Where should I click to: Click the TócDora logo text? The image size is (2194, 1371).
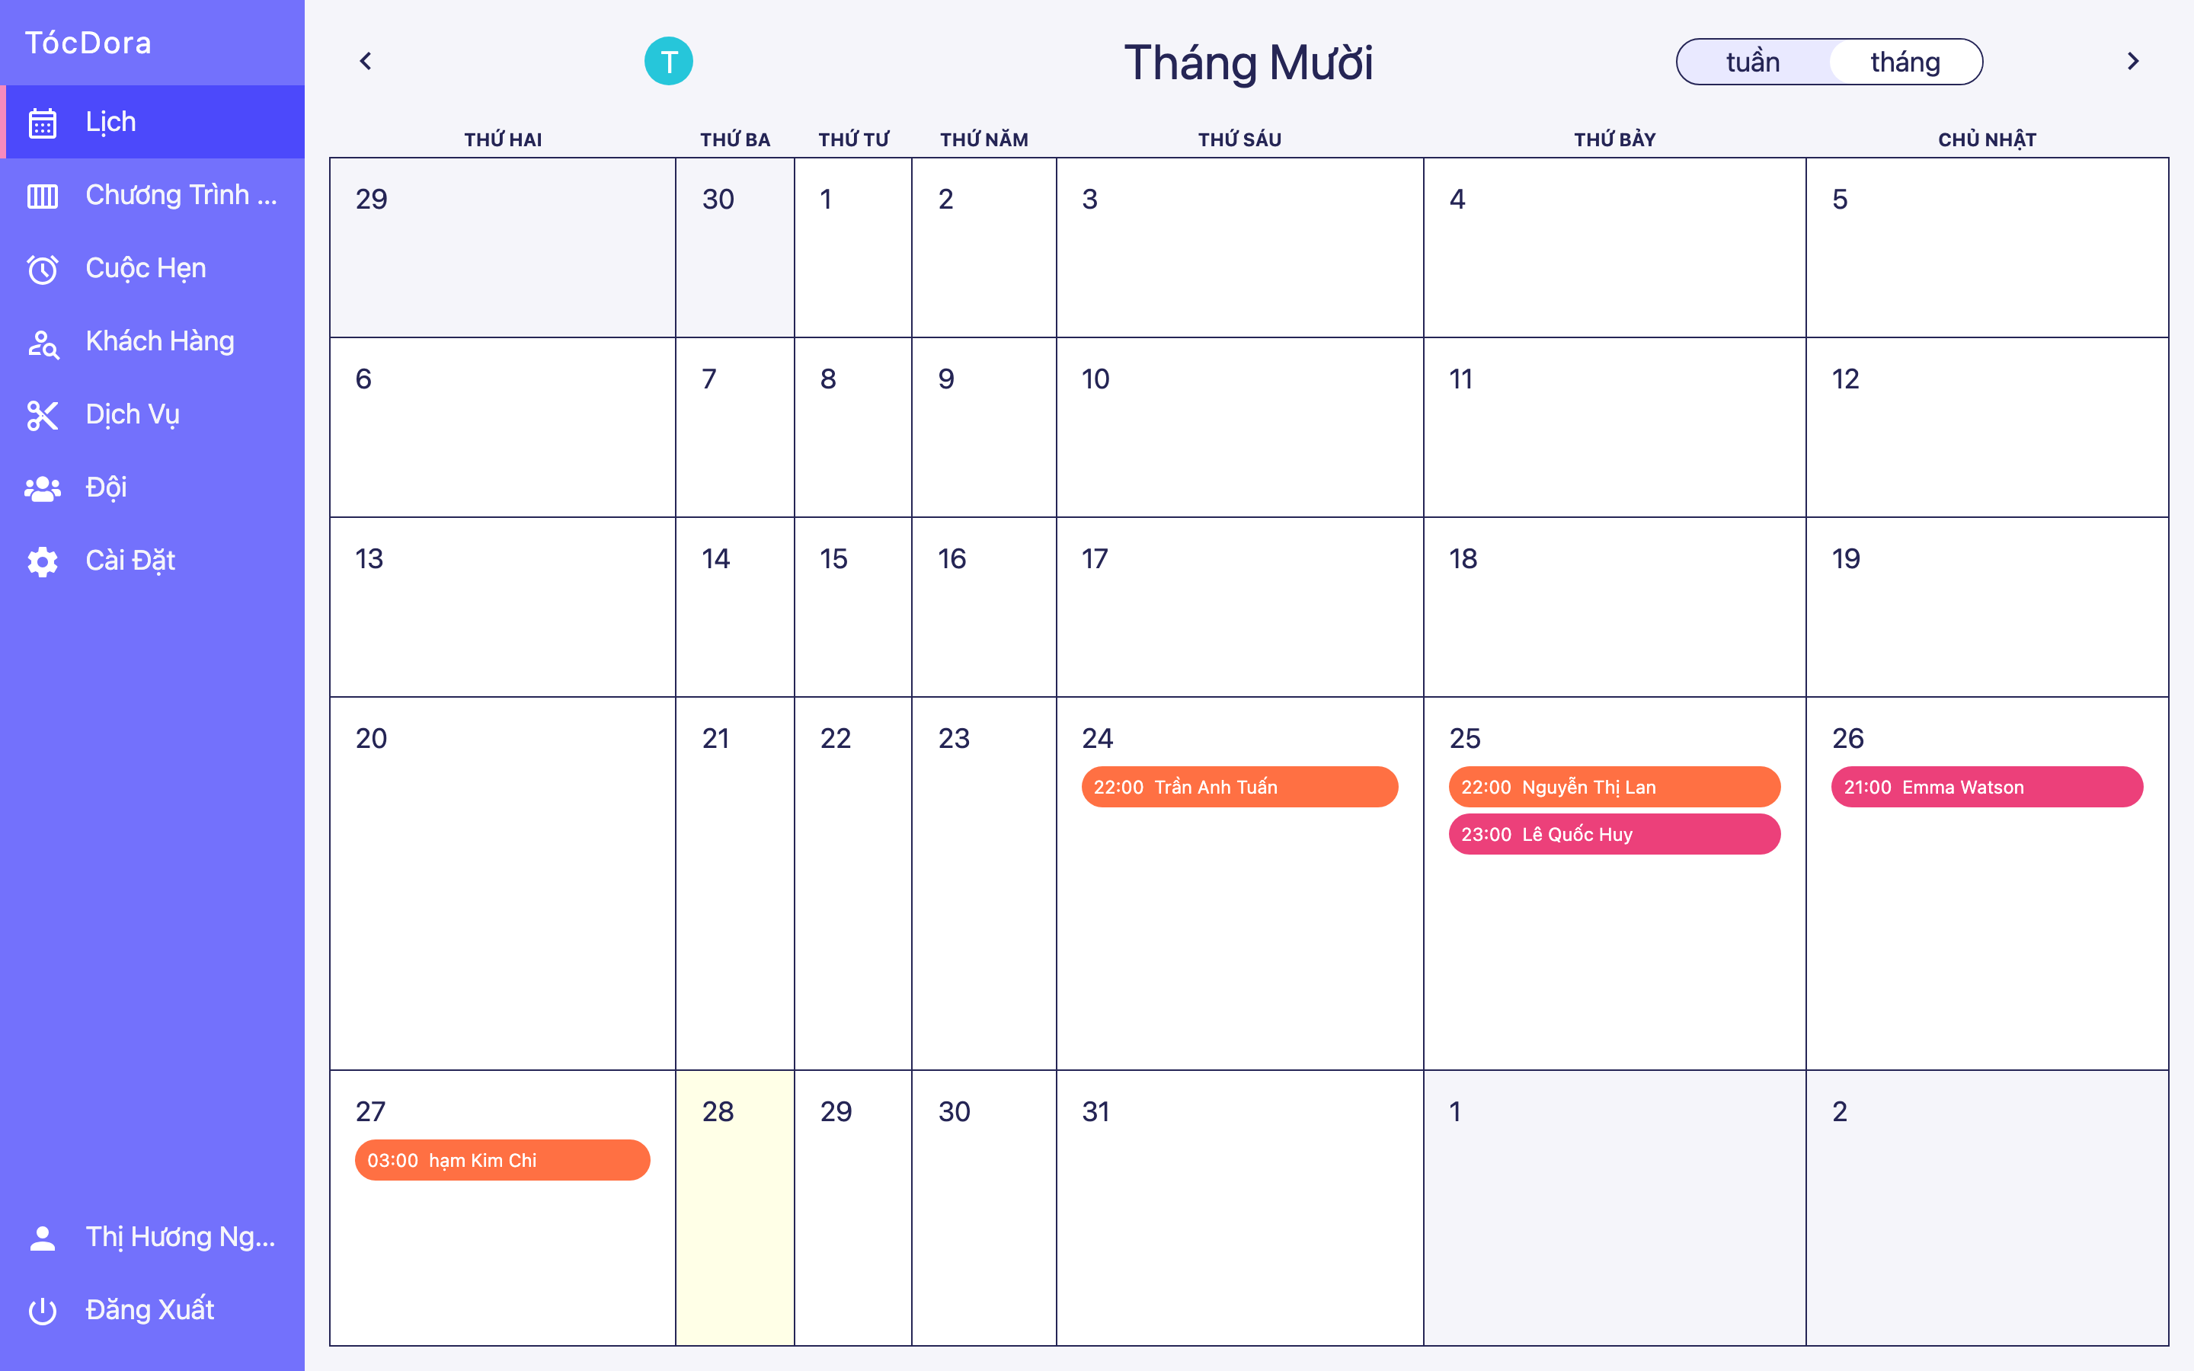(x=88, y=43)
